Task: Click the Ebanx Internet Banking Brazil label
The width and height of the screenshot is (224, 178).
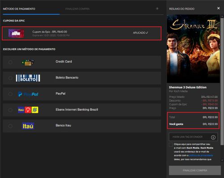Action: pyautogui.click(x=77, y=110)
